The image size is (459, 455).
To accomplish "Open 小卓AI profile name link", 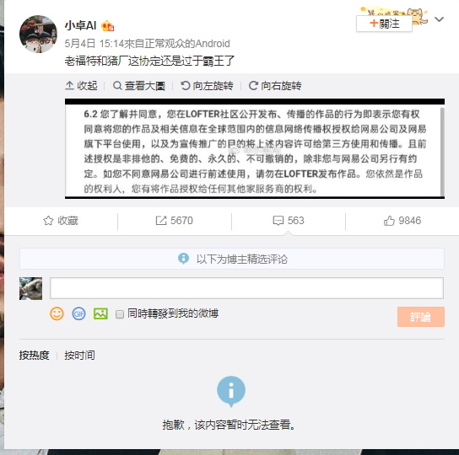I will tap(80, 25).
